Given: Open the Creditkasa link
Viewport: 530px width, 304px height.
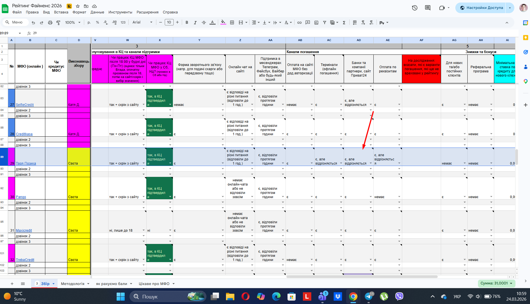Looking at the screenshot, I should click(24, 134).
